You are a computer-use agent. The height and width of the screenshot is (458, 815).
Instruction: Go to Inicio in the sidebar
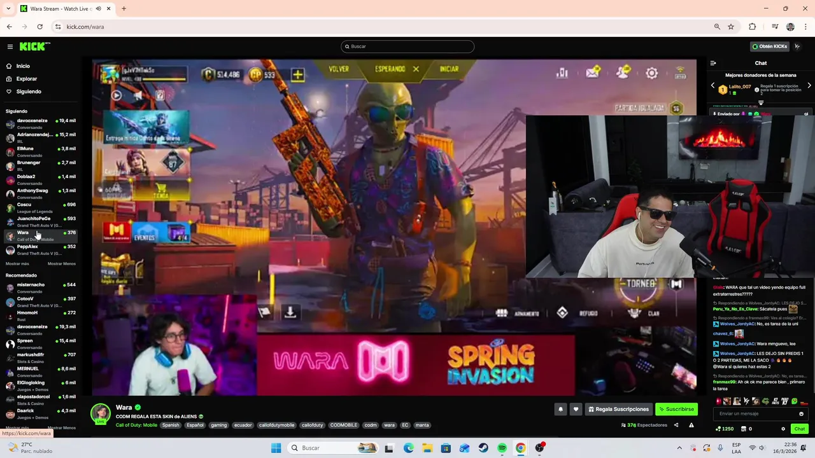(x=23, y=66)
